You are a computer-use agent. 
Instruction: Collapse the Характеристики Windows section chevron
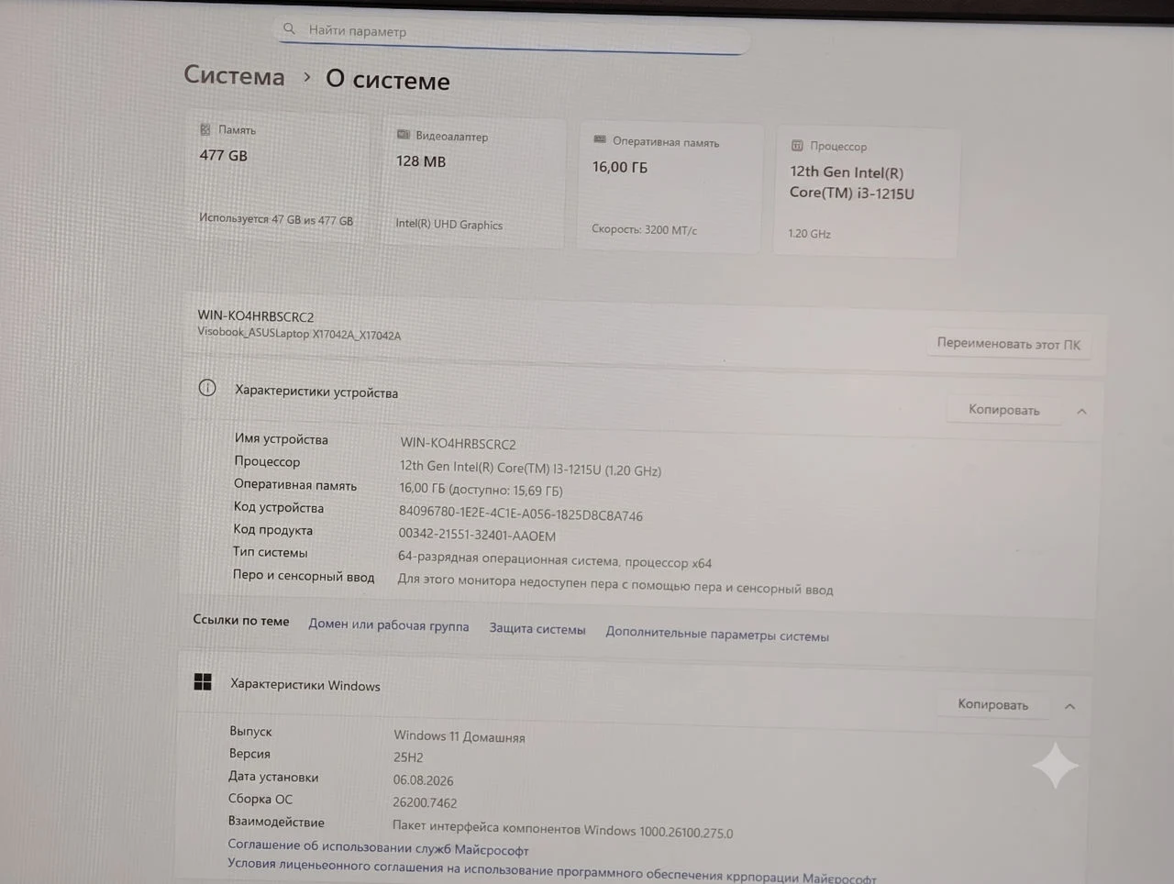click(x=1069, y=706)
